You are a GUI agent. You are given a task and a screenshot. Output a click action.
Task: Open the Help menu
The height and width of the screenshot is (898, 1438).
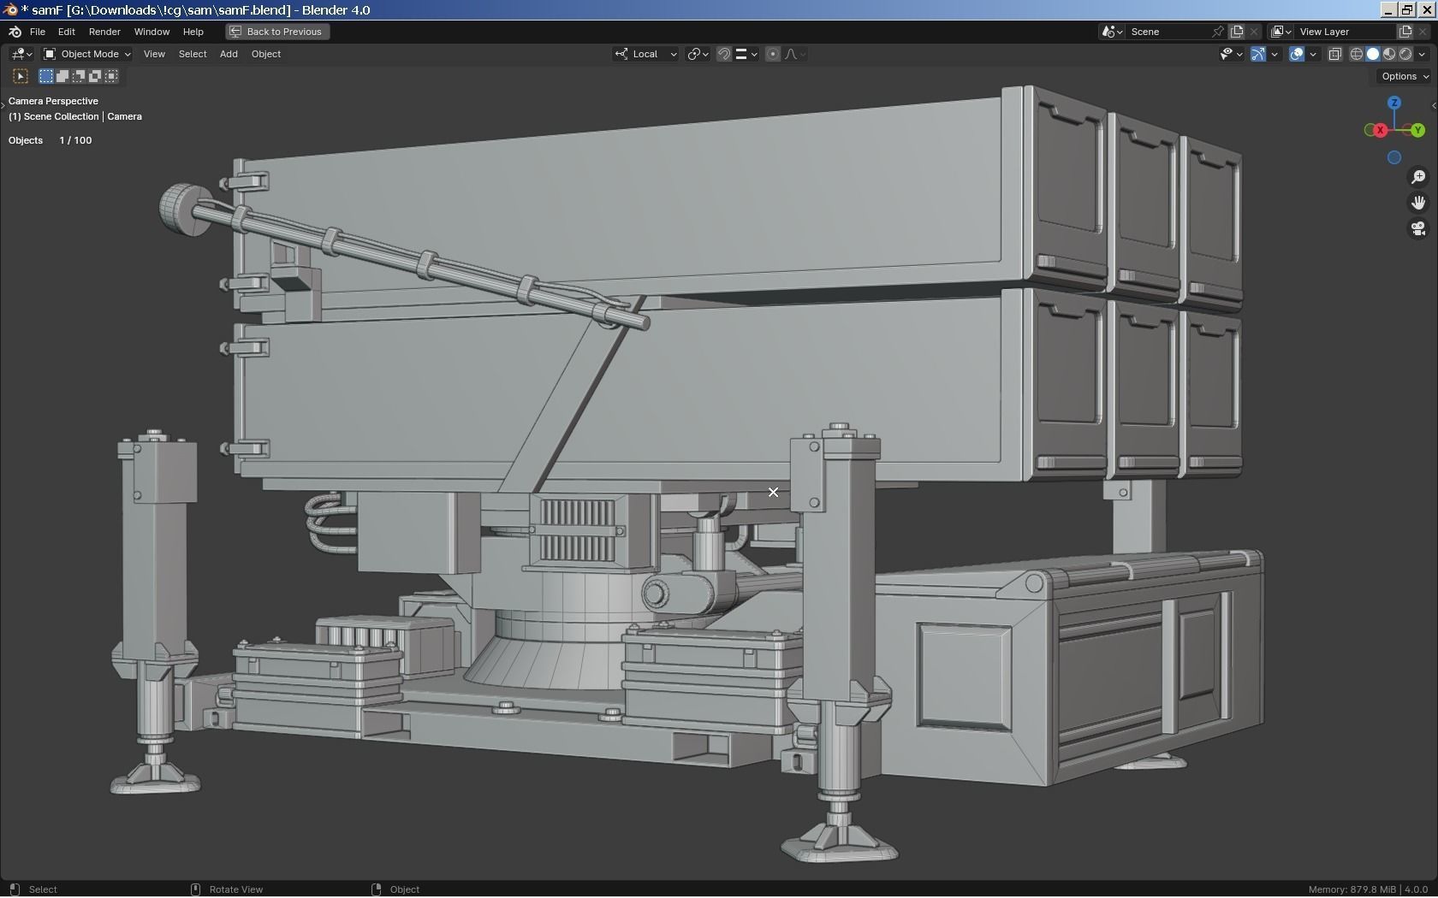193,32
